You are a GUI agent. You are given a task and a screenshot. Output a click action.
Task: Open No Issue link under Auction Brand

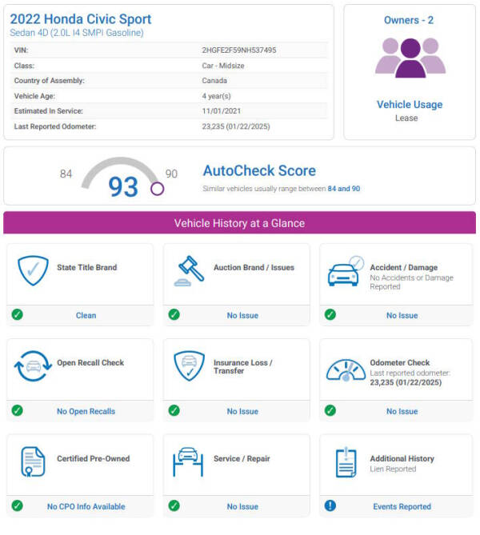[242, 315]
